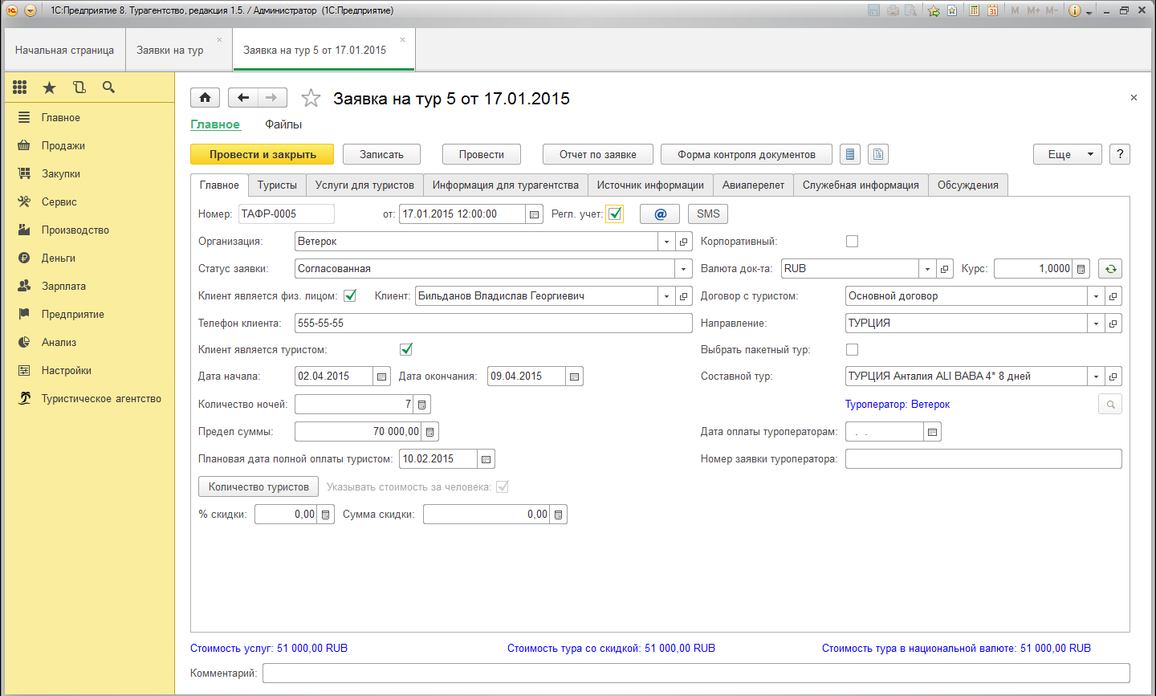This screenshot has height=696, width=1156.
Task: Open Форма контроля документов
Action: pyautogui.click(x=747, y=154)
